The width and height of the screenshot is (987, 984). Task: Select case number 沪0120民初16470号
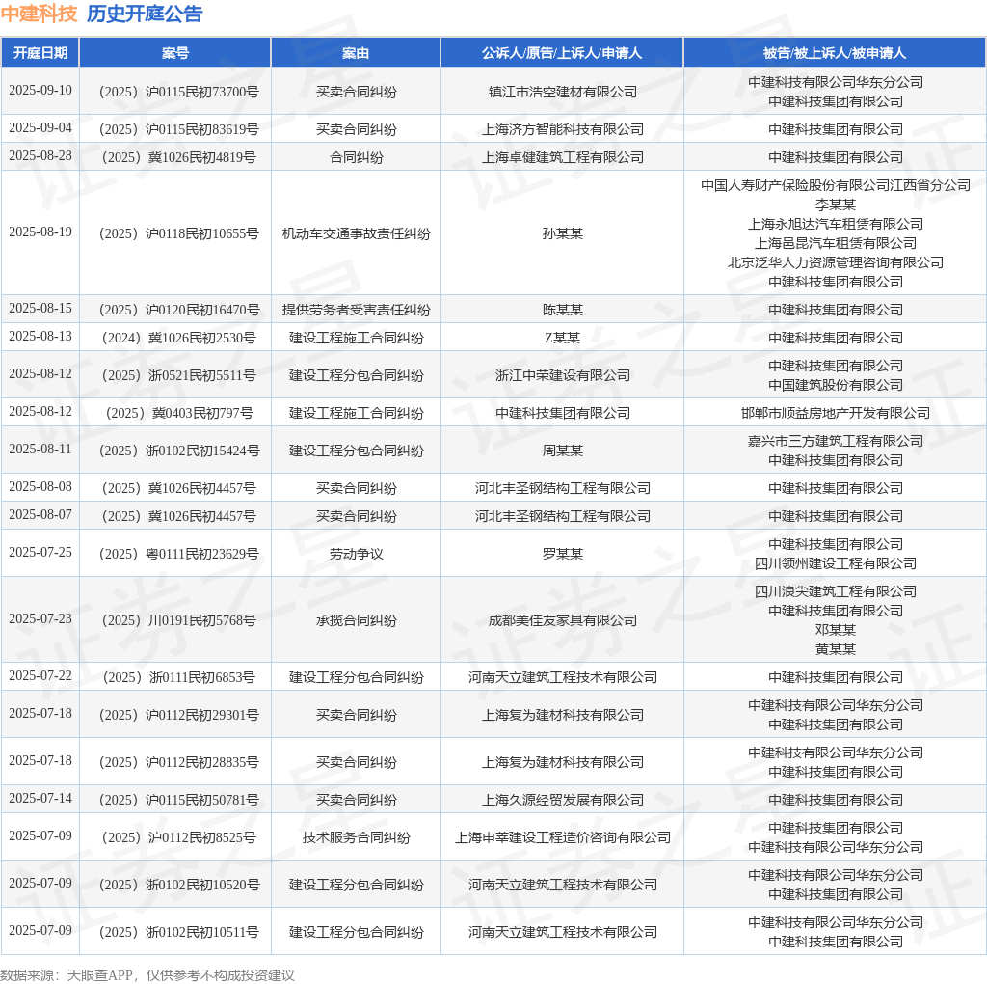[x=202, y=310]
